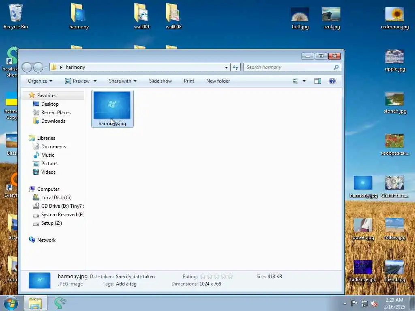Open the Documents library

[53, 147]
